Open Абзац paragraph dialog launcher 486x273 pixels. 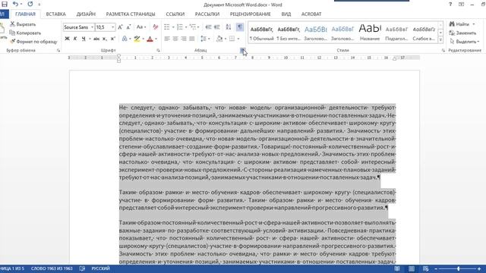[x=242, y=50]
